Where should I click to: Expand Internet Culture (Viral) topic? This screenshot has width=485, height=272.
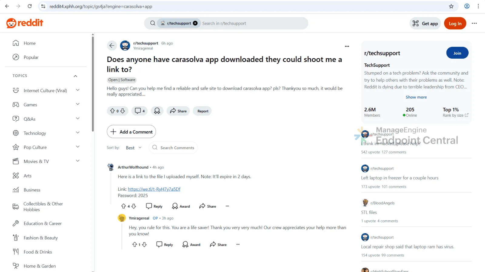78,90
